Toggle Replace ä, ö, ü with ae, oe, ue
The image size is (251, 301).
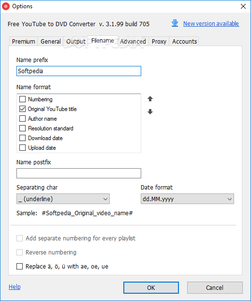19,267
